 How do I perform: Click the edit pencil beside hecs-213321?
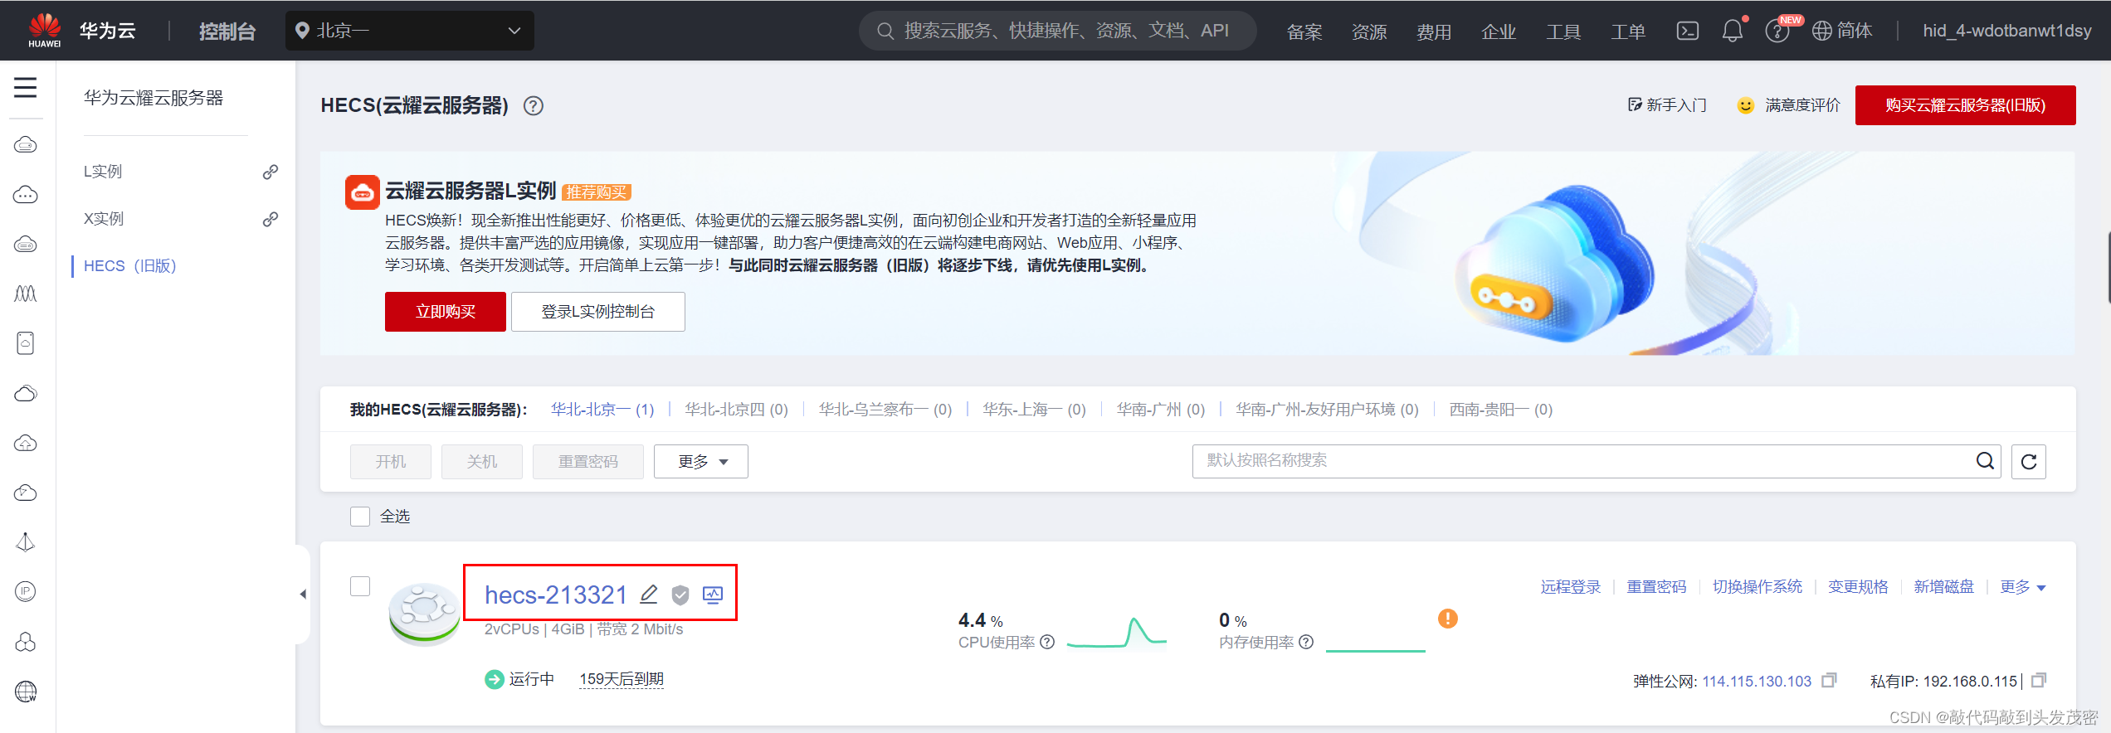[649, 595]
